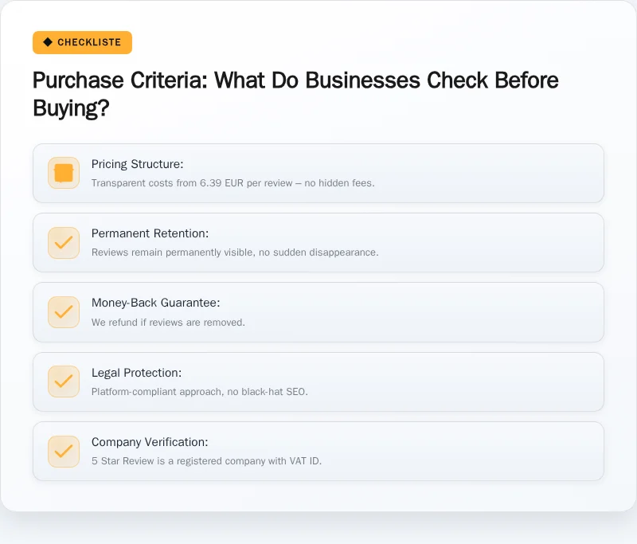Click the 'Purchase Criteria' main heading
Image resolution: width=637 pixels, height=544 pixels.
(x=295, y=94)
